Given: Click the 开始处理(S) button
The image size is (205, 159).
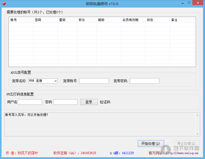Looking at the screenshot, I should pyautogui.click(x=150, y=144).
